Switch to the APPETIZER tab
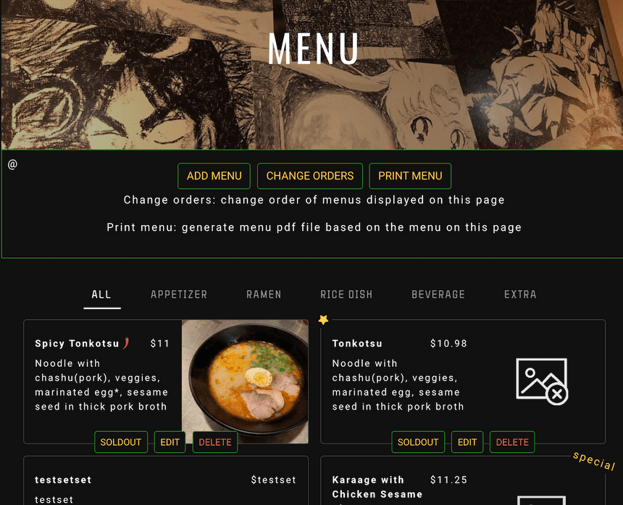The image size is (623, 505). click(x=179, y=294)
